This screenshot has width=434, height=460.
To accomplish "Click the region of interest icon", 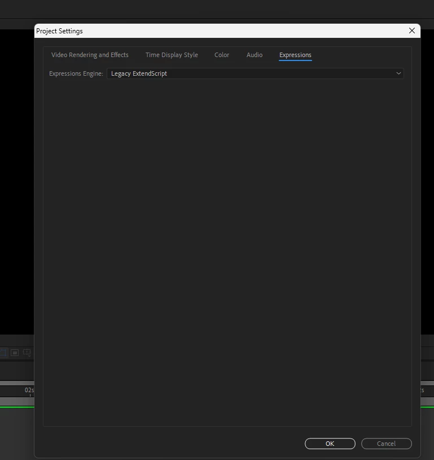I will tap(15, 352).
